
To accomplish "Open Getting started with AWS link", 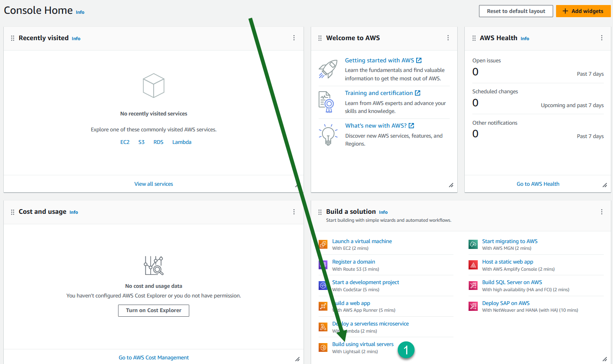I will (383, 61).
